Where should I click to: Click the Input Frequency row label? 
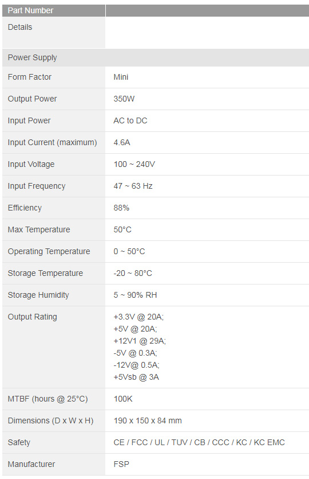coord(37,186)
